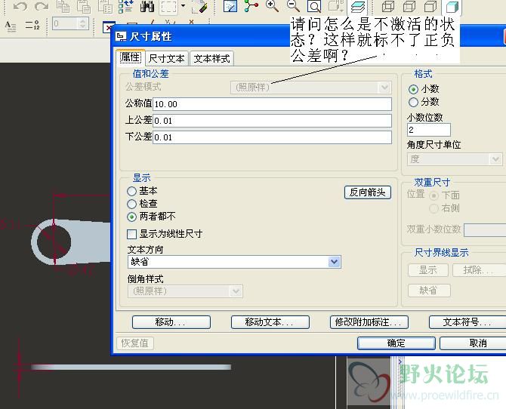The height and width of the screenshot is (409, 506).
Task: Click the Zoom Out magnifier
Action: point(293,6)
